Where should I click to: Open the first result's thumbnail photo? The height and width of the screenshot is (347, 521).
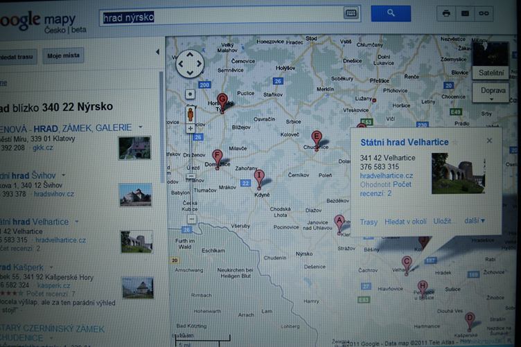tap(134, 148)
